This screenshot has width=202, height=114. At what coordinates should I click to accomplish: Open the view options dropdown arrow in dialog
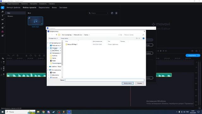coord(139,38)
